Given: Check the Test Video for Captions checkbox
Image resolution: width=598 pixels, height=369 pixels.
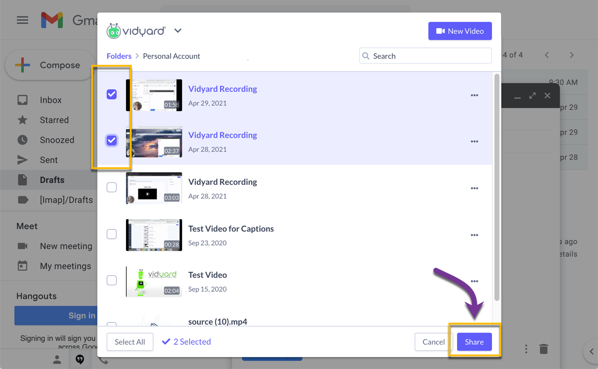Looking at the screenshot, I should pyautogui.click(x=111, y=234).
